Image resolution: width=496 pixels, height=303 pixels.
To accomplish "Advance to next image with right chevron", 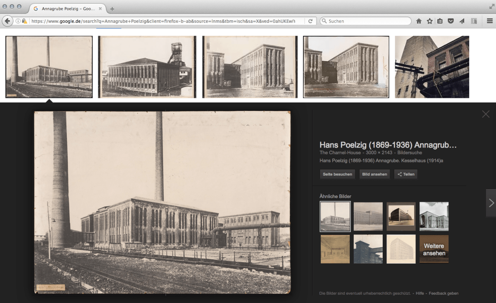I will [491, 203].
